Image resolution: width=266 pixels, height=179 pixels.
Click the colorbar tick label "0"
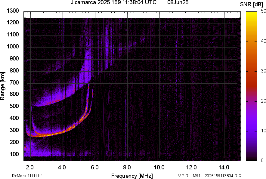[262, 161]
